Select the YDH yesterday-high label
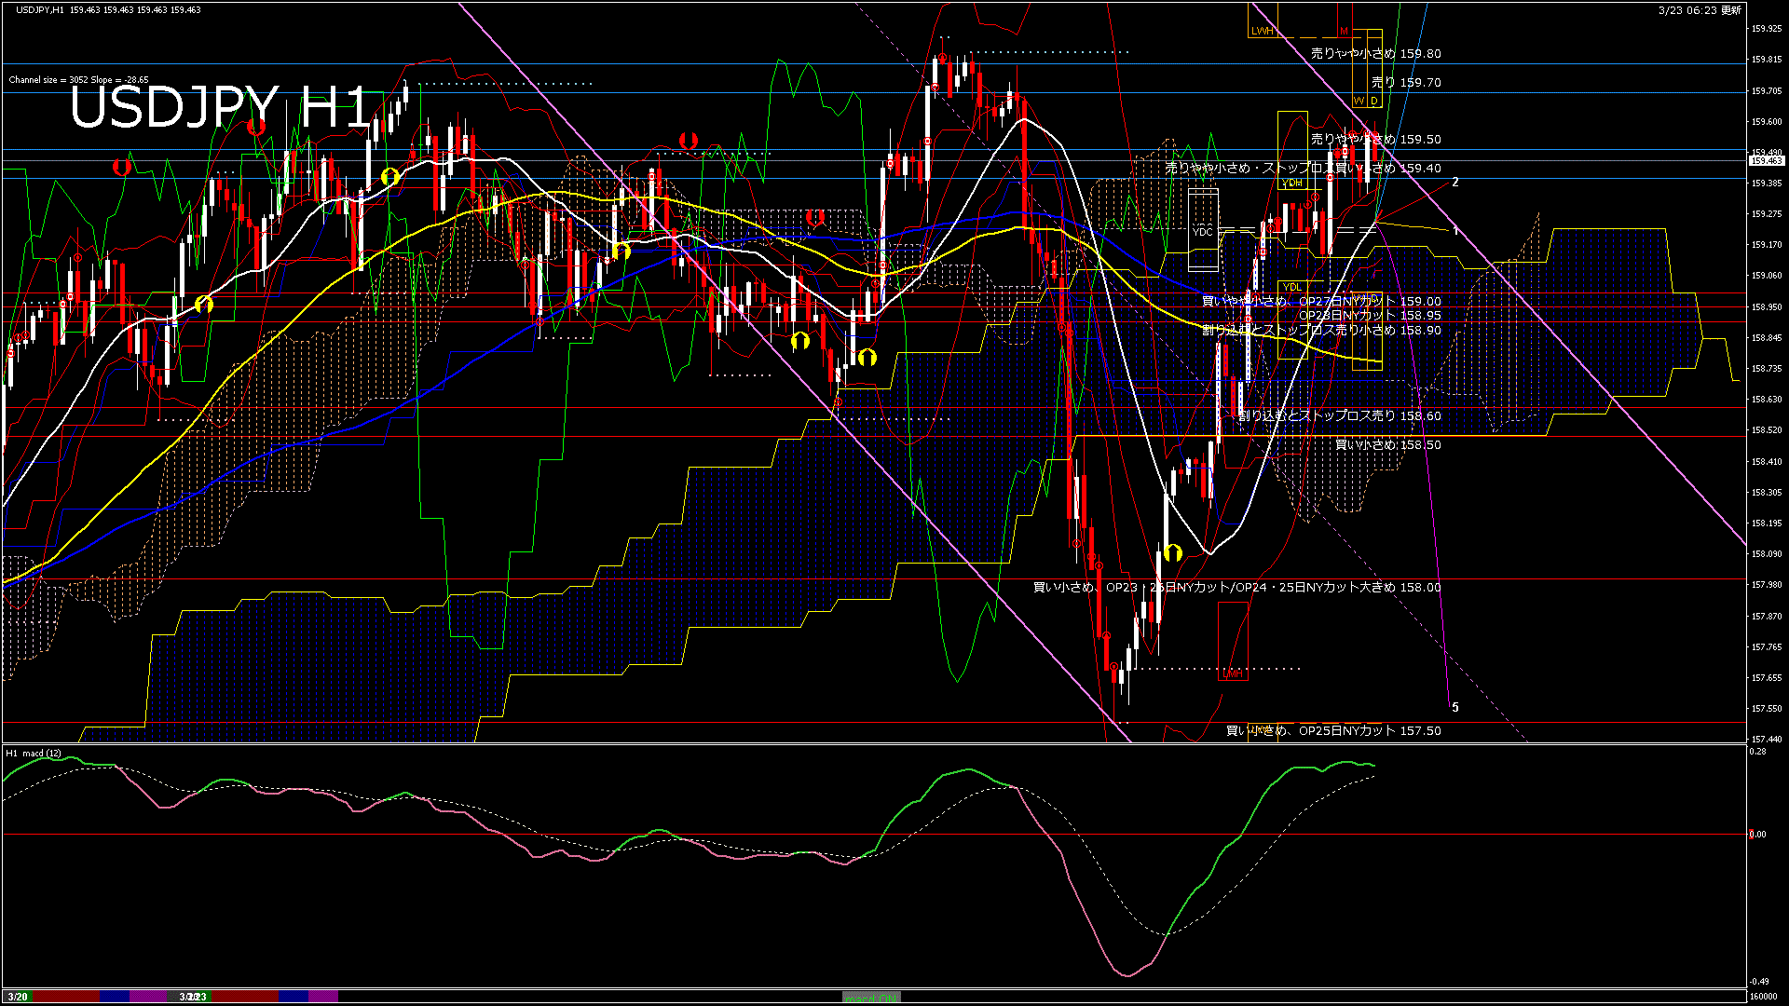Screen dimensions: 1789x1006 pos(1292,184)
